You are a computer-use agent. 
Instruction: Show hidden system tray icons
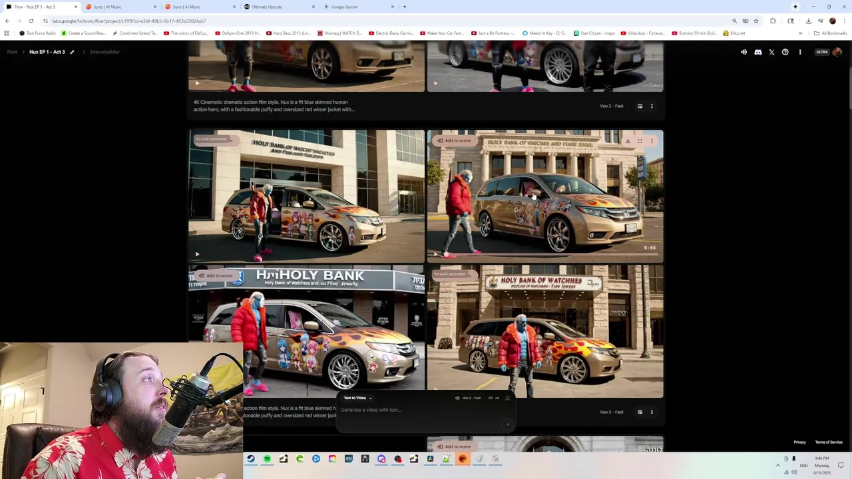777,465
